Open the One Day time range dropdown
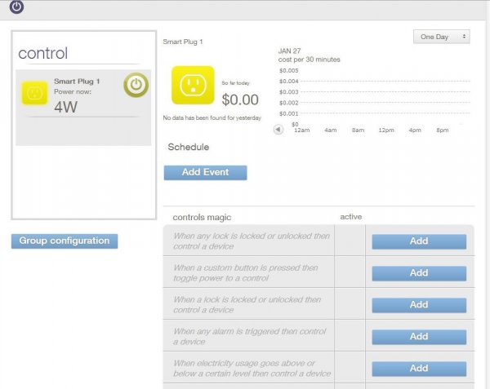This screenshot has height=389, width=490. 442,37
